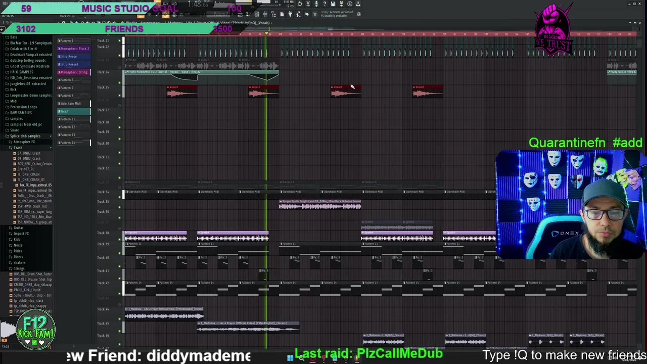Select the Madonna audio clip on Track 44
The image size is (647, 364).
coord(164,314)
